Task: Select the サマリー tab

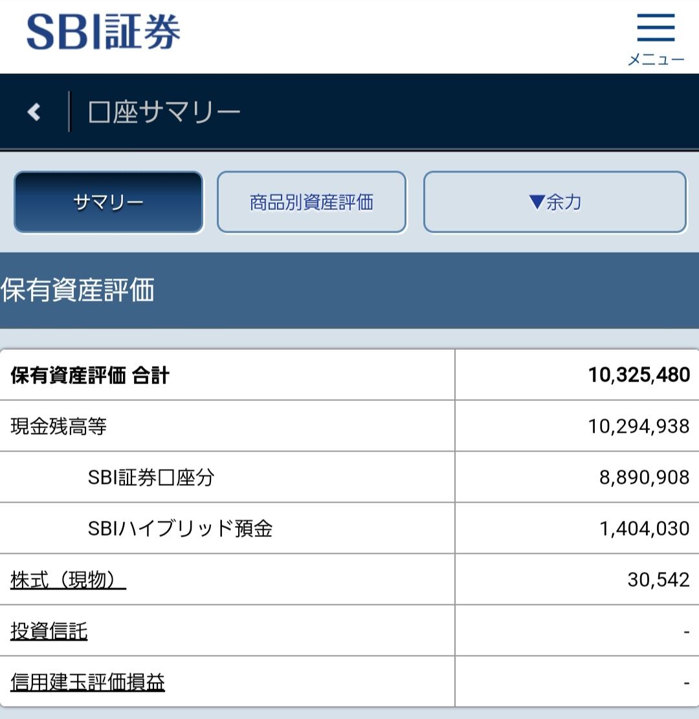Action: point(108,202)
